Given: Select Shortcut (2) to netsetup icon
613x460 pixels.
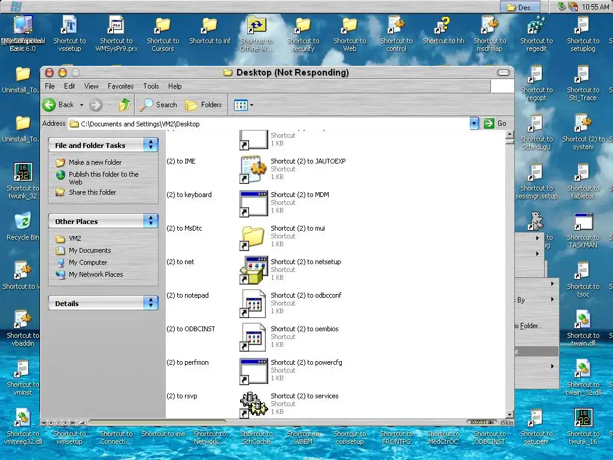Looking at the screenshot, I should pos(253,270).
